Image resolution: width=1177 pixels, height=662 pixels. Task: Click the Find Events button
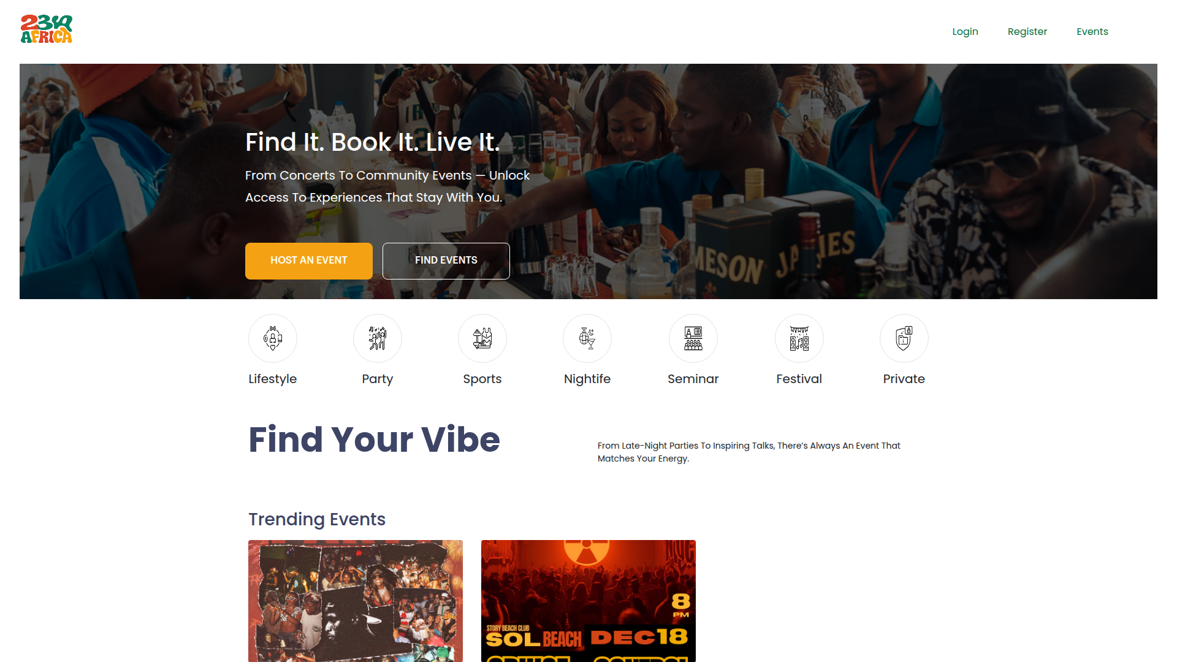click(446, 261)
